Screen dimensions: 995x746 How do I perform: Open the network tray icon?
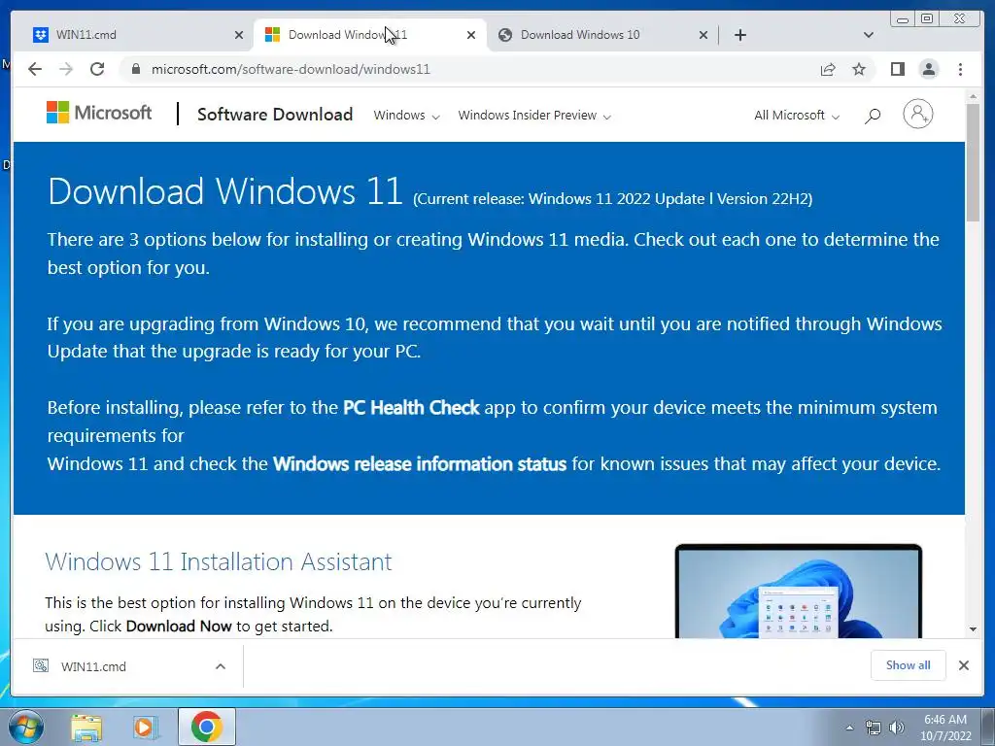[x=874, y=728]
